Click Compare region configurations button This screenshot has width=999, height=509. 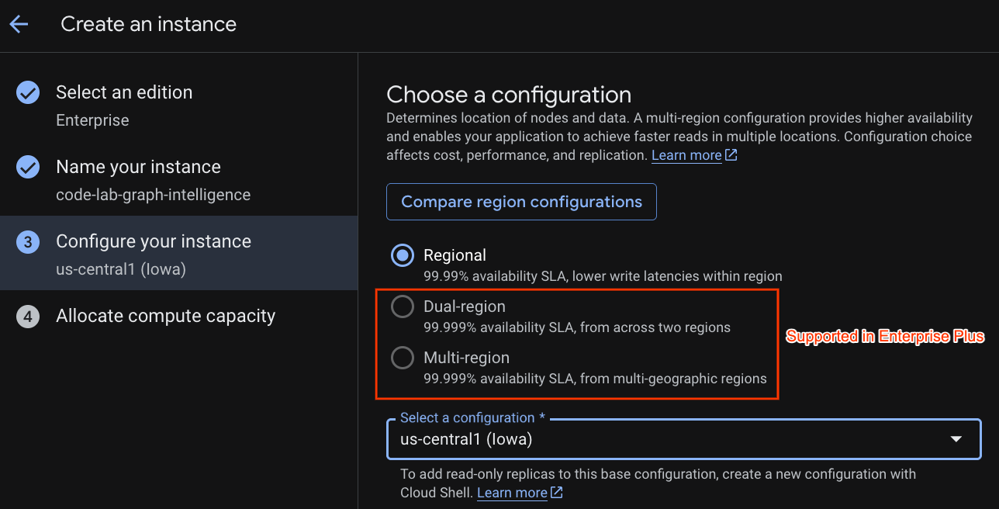521,202
